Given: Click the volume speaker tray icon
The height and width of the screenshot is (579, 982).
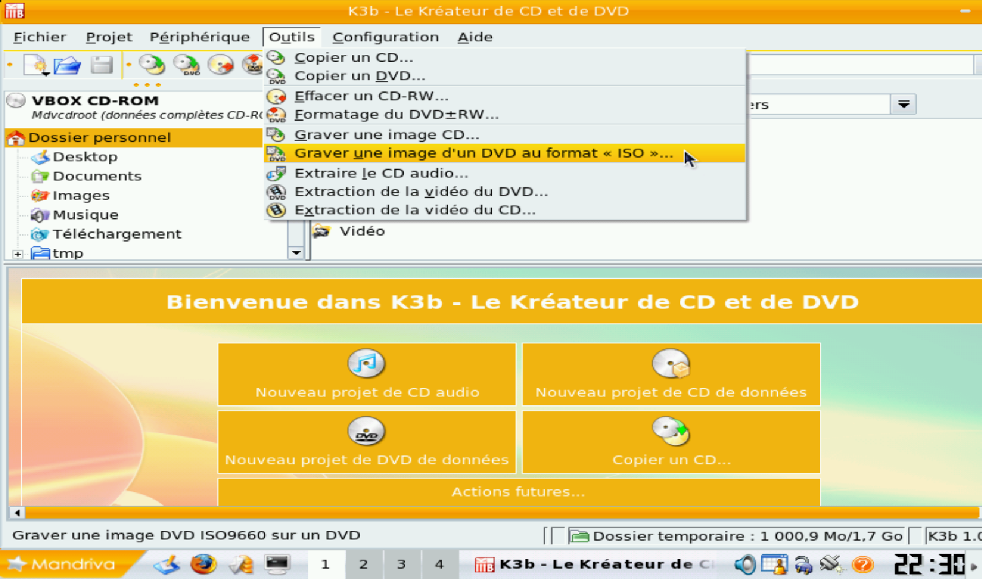Looking at the screenshot, I should click(745, 564).
